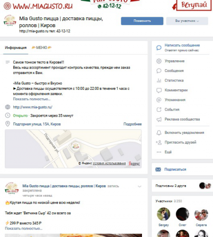Click the Вступай banner button
213x237 pixels.
coord(194,5)
